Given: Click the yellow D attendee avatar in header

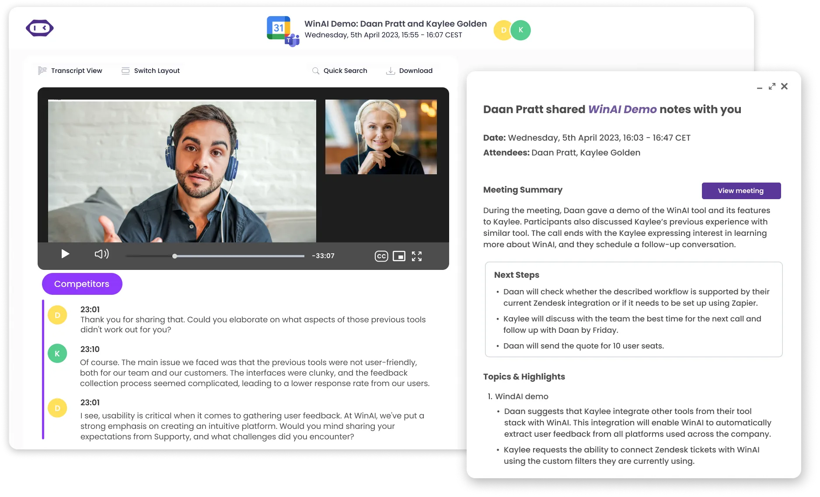Looking at the screenshot, I should 503,30.
